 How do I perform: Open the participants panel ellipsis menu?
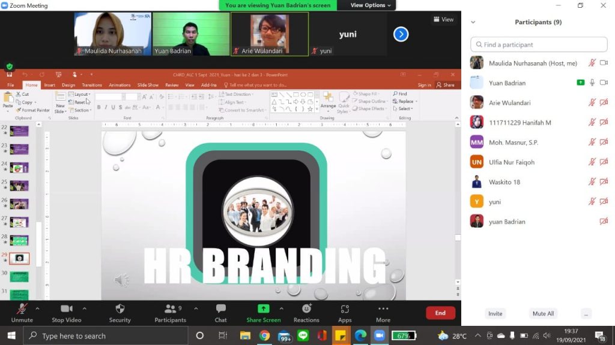[586, 314]
